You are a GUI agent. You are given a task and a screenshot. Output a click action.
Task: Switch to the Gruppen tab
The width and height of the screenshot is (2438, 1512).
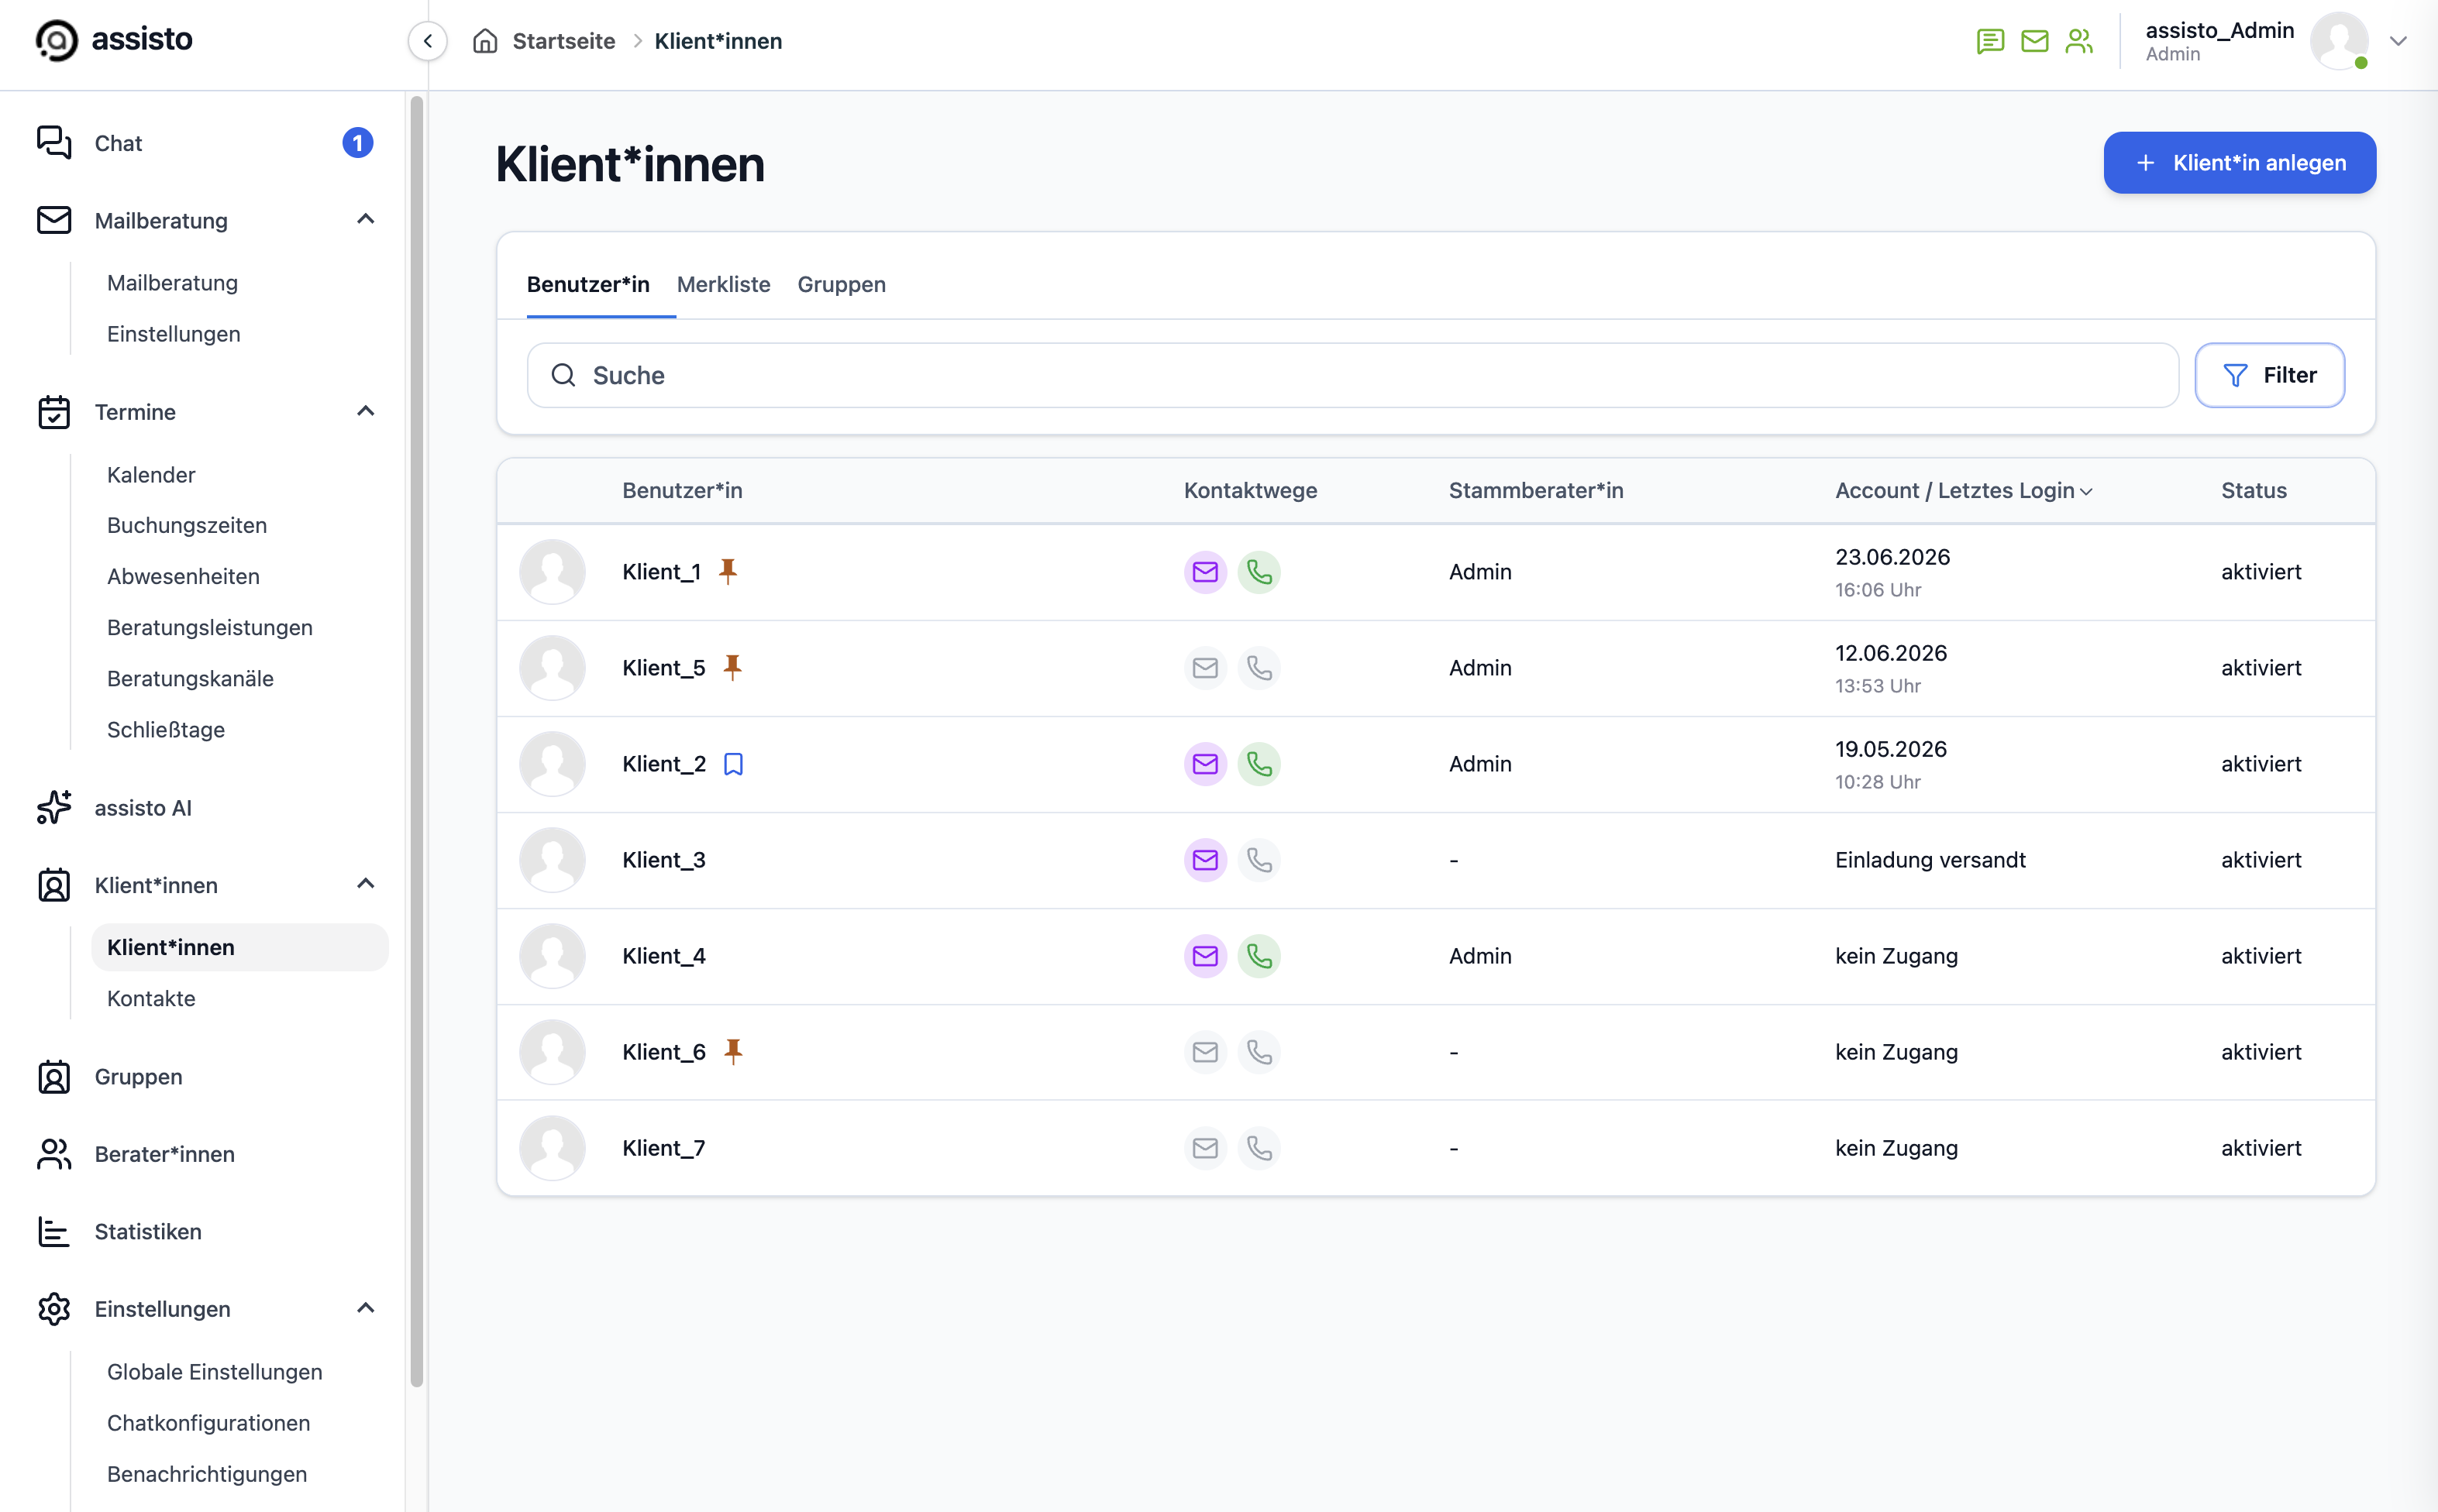click(842, 285)
